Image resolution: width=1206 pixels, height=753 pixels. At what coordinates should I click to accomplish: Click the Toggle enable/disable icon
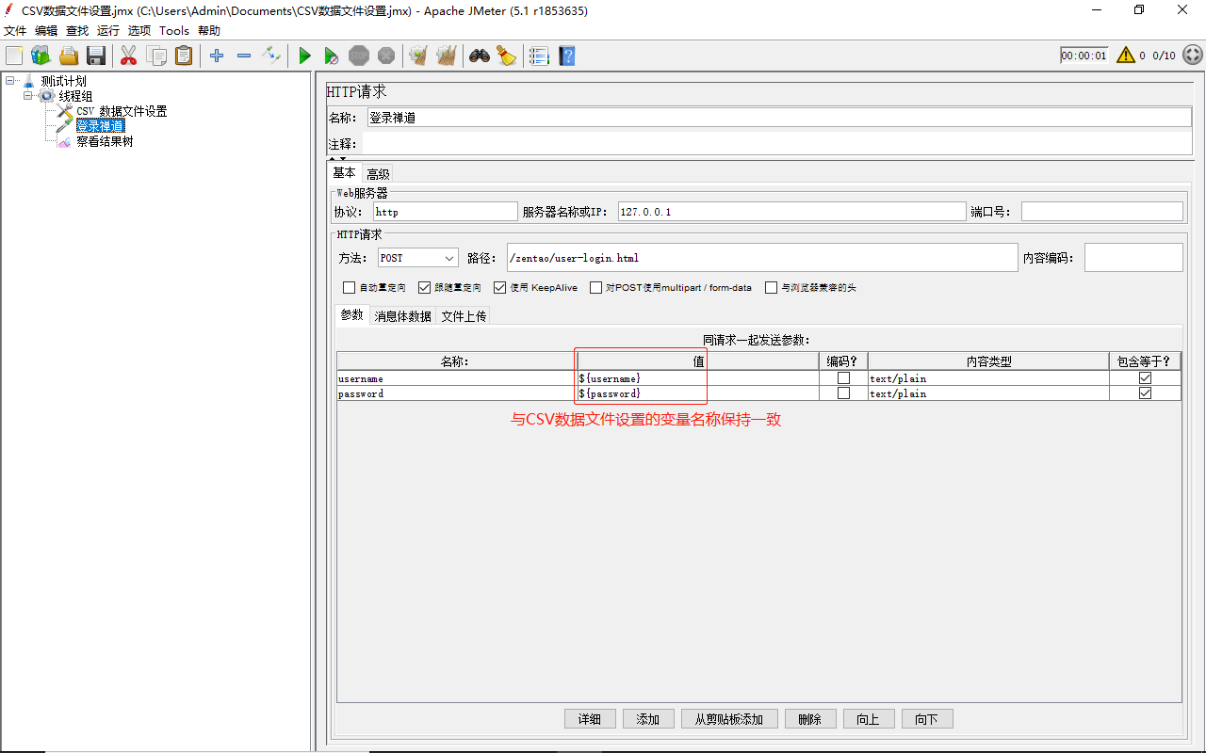tap(271, 56)
